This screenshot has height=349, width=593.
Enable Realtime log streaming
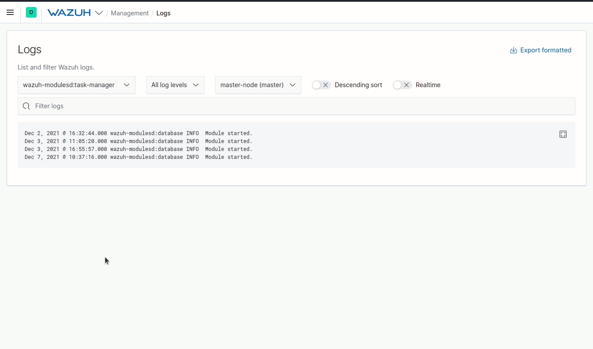coord(397,85)
